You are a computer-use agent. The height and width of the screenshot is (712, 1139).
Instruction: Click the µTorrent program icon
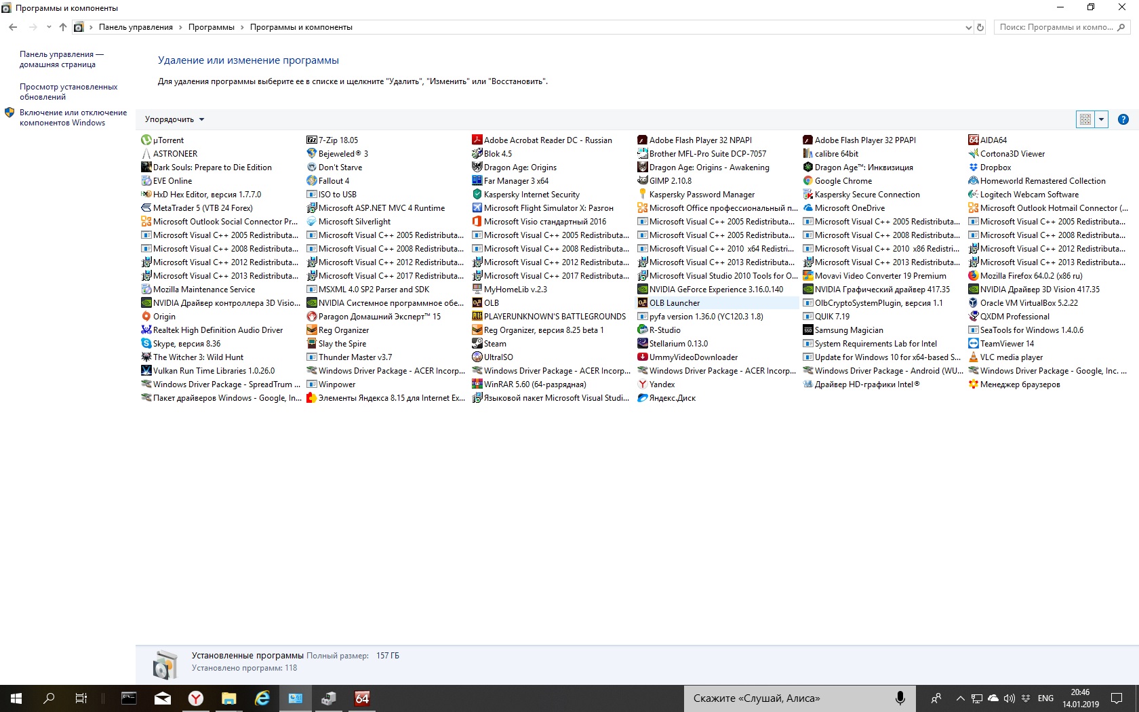tap(146, 140)
